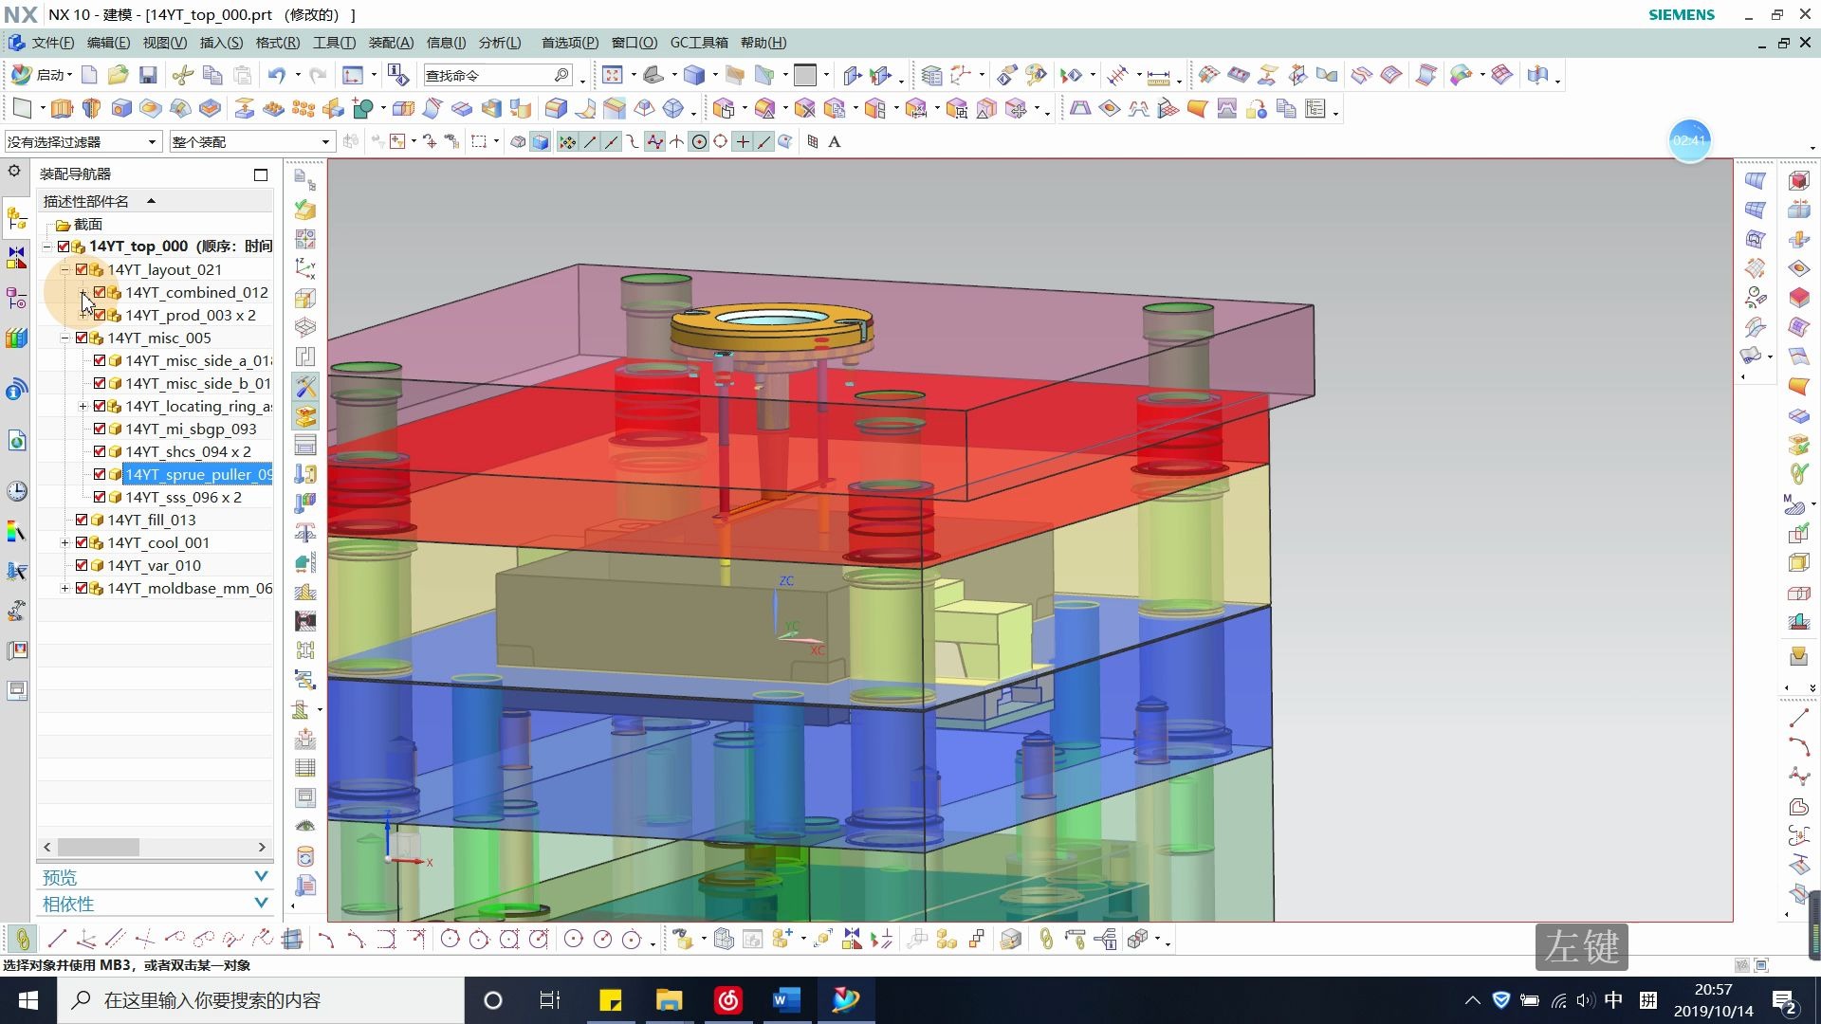1821x1024 pixels.
Task: Select the Hole feature icon
Action: click(121, 109)
